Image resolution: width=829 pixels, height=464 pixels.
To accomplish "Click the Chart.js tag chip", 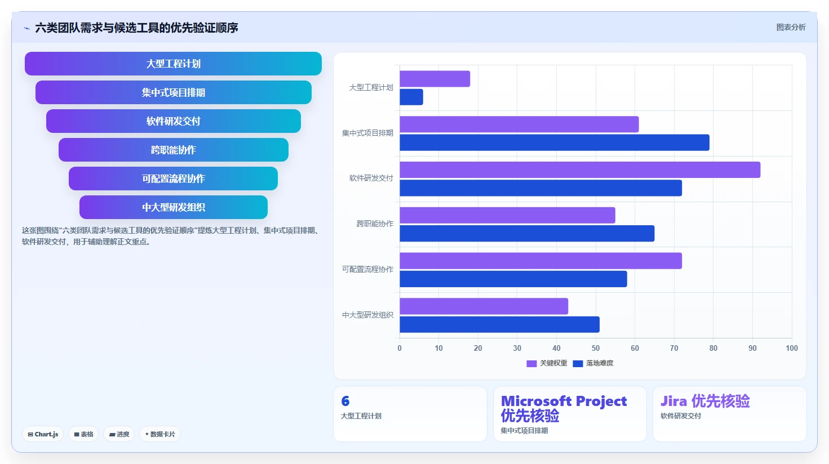I will click(43, 434).
